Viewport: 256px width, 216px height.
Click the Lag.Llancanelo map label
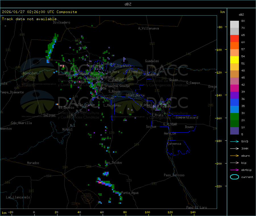[18, 198]
